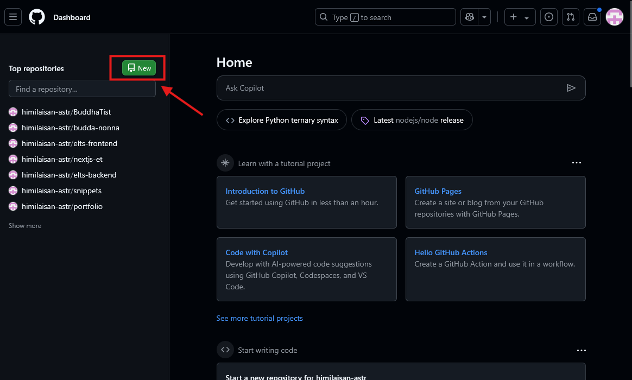Open himilaisan-astr/elts-frontend repository

tap(69, 143)
